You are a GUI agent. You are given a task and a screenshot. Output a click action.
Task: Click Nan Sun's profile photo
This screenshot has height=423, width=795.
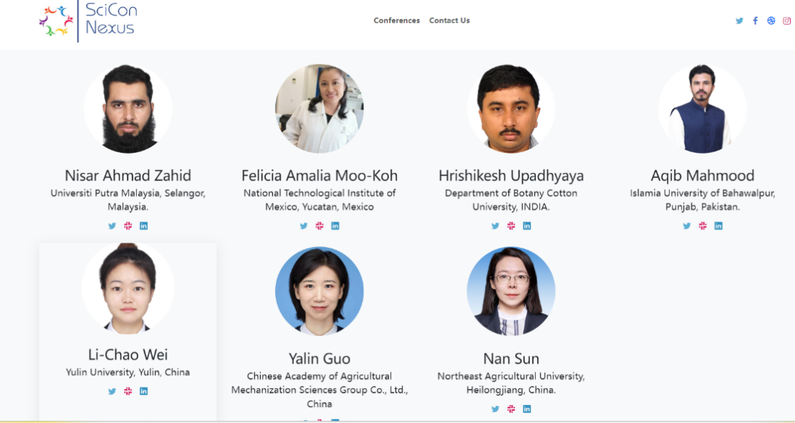click(511, 291)
